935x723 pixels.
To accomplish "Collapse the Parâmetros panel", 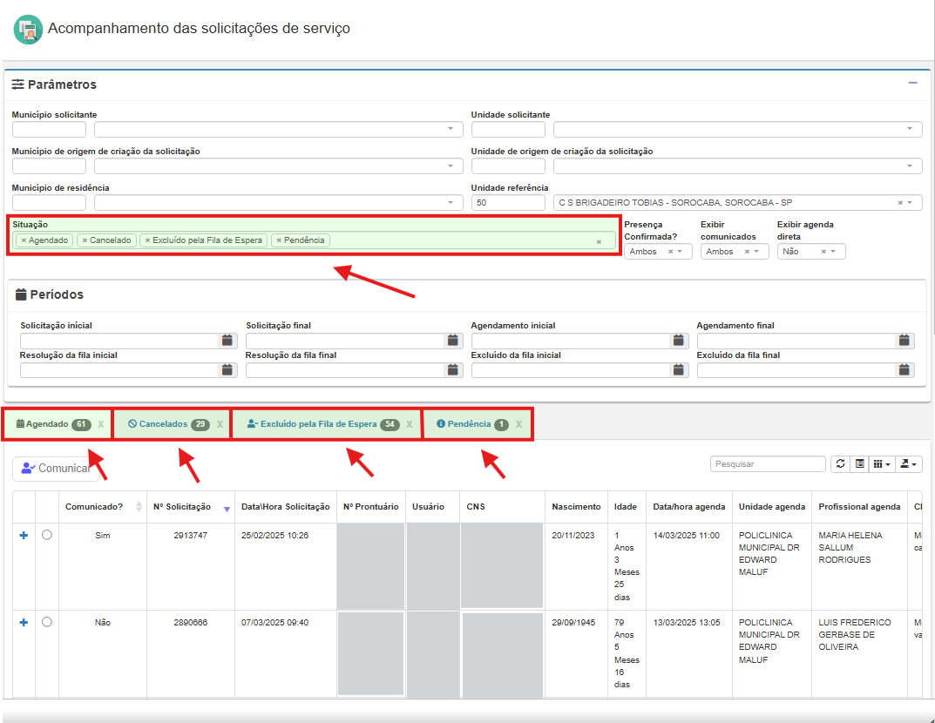I will pyautogui.click(x=912, y=84).
